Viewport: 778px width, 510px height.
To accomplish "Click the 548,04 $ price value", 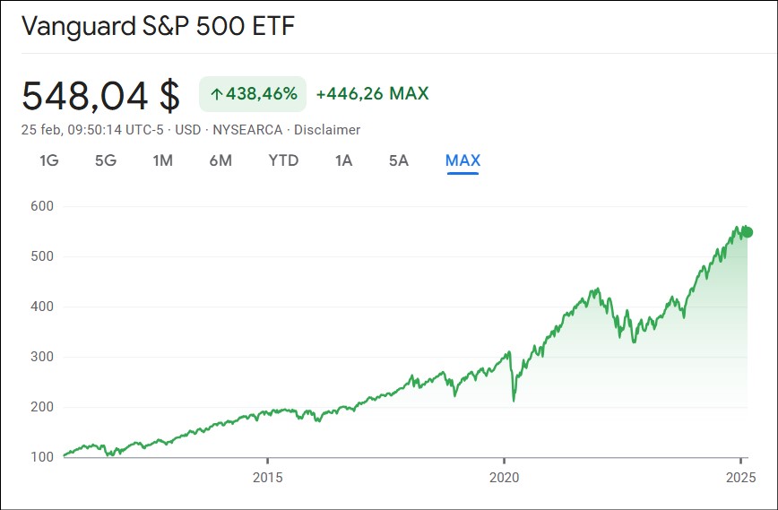I will (100, 95).
